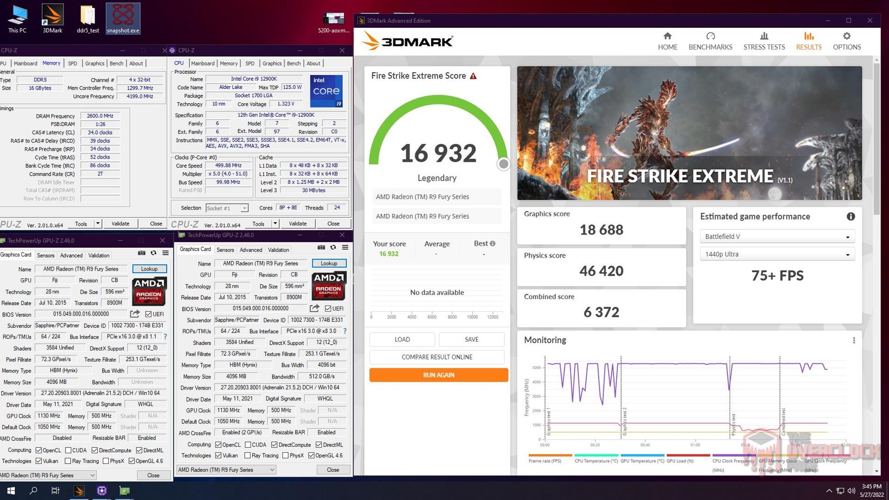Open the 3DMark Home icon
Screen dimensions: 889x500
[667, 41]
